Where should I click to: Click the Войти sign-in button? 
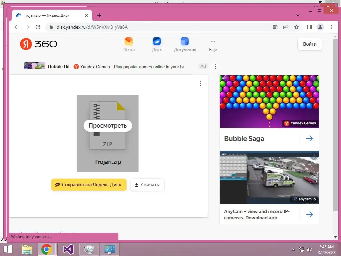tap(310, 44)
